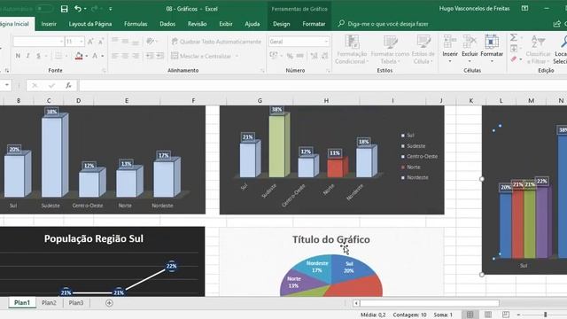Viewport: 567px width, 319px height.
Task: Open the chart Design tab
Action: [282, 24]
